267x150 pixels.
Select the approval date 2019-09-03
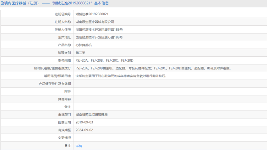coord(84,122)
